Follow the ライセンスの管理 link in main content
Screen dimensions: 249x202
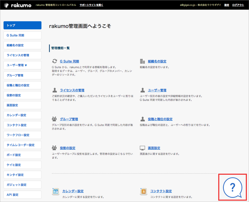pos(72,90)
